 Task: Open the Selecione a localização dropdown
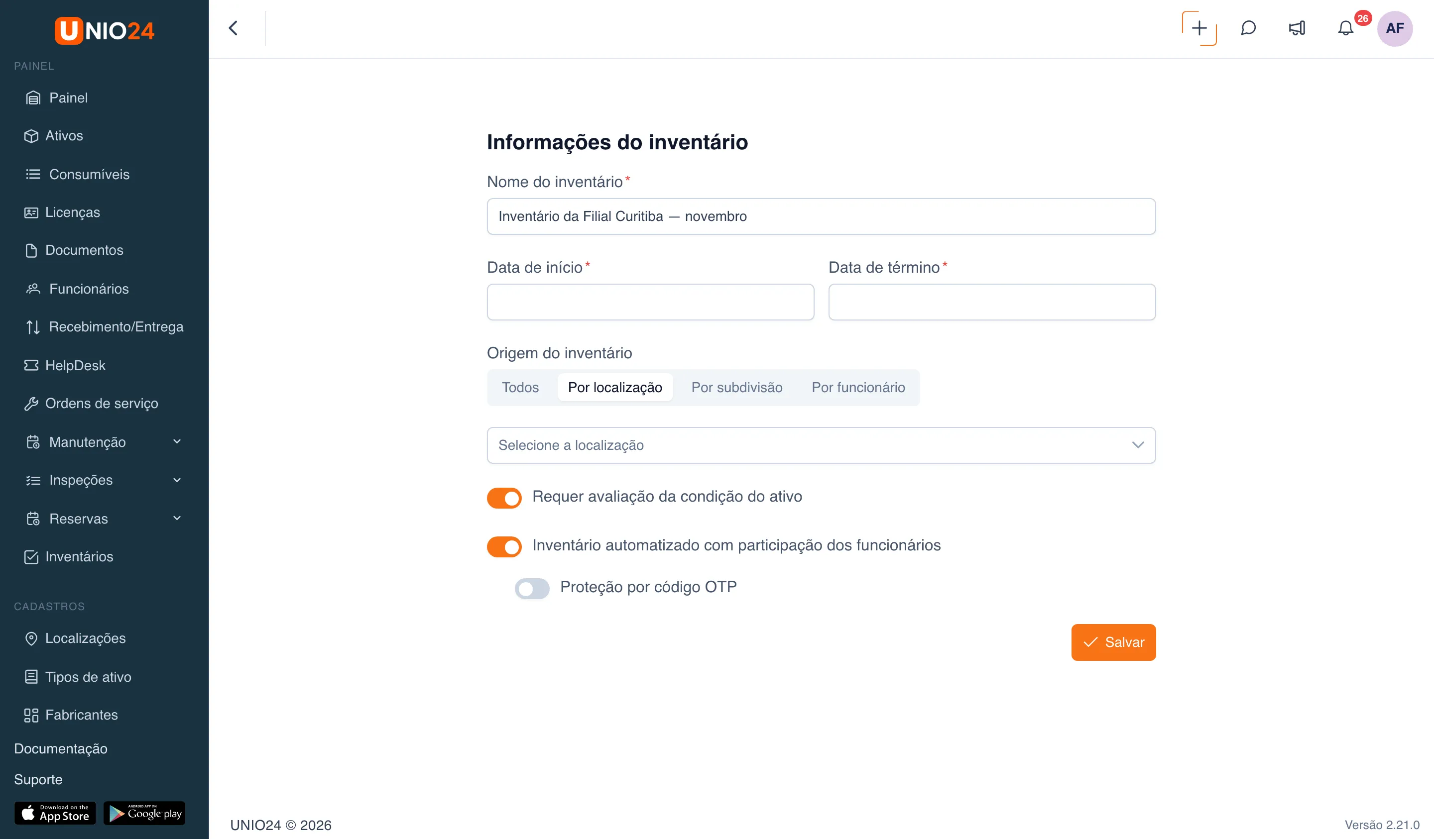[x=821, y=445]
